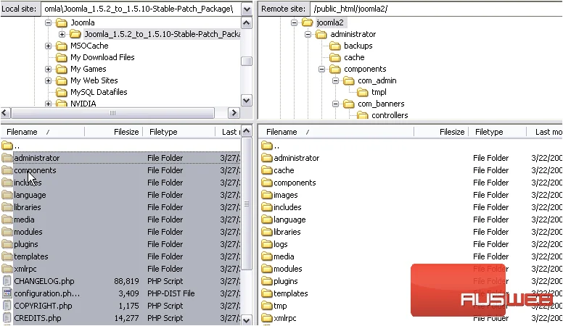Screen dimensions: 563x326
Task: Select CREDITS.php file icon
Action: 7,318
